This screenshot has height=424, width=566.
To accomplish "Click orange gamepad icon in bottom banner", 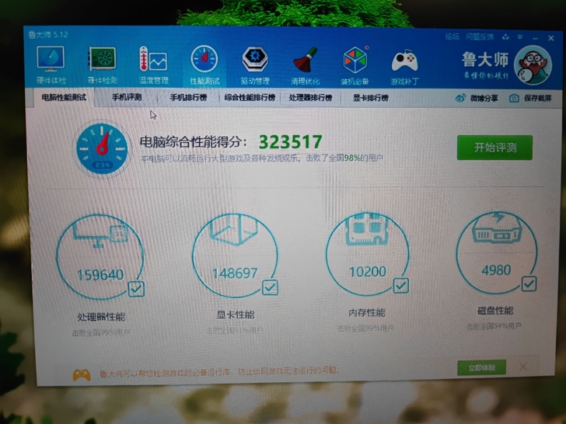I will (82, 375).
